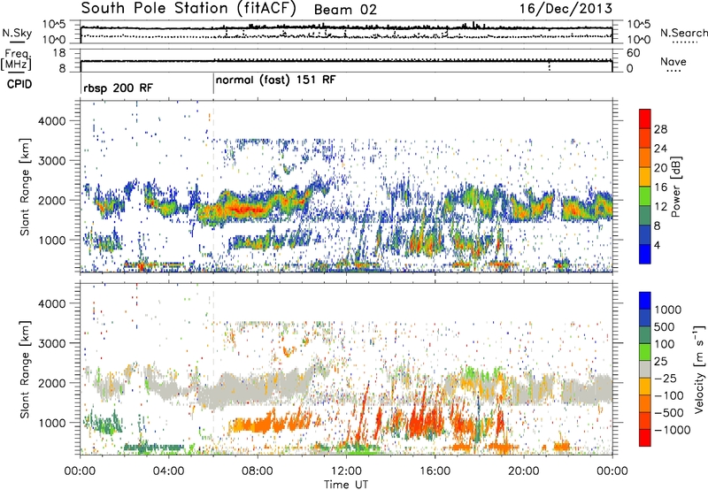
Task: Click the 'Velocity [m s⁻¹]' color bar label
Action: pyautogui.click(x=699, y=369)
